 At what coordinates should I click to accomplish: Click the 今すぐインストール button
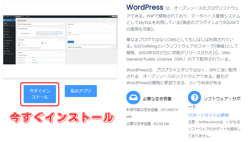pyautogui.click(x=40, y=94)
